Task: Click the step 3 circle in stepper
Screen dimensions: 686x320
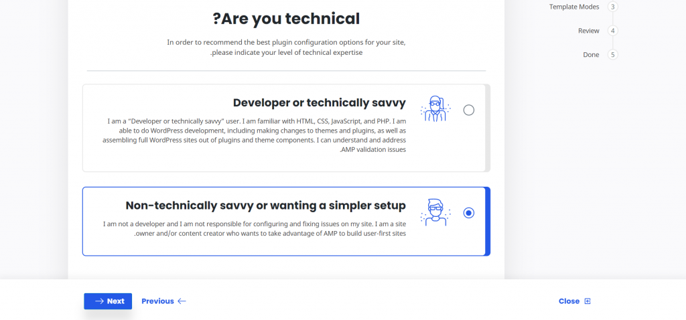Action: (612, 7)
